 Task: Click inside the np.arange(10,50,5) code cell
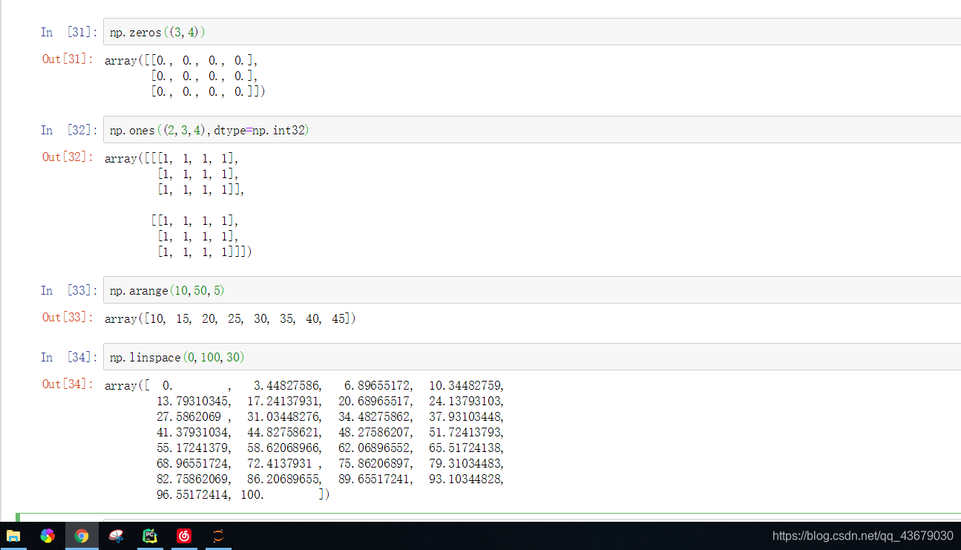click(532, 290)
